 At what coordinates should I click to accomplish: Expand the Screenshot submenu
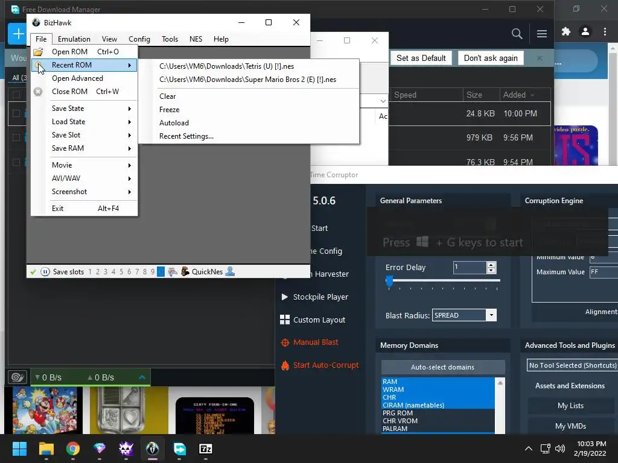coord(84,192)
